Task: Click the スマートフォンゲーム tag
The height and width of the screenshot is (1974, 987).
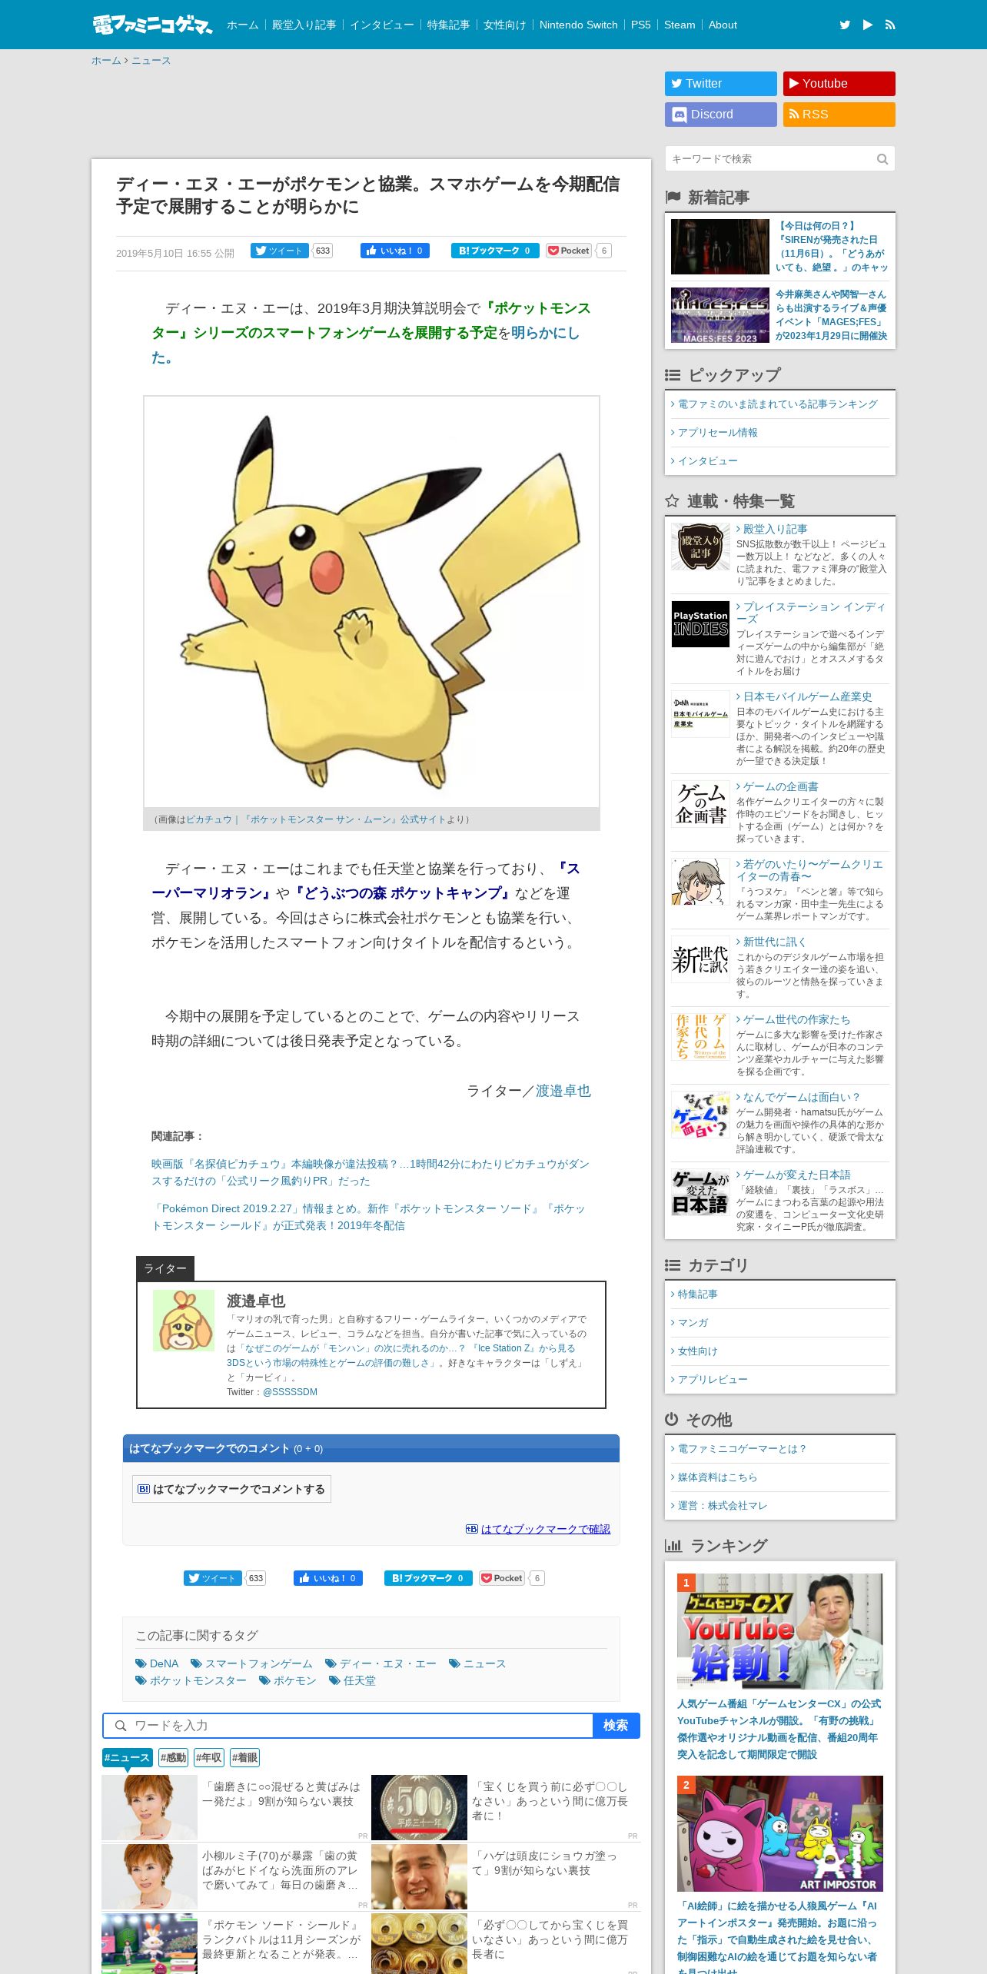Action: click(x=251, y=1663)
